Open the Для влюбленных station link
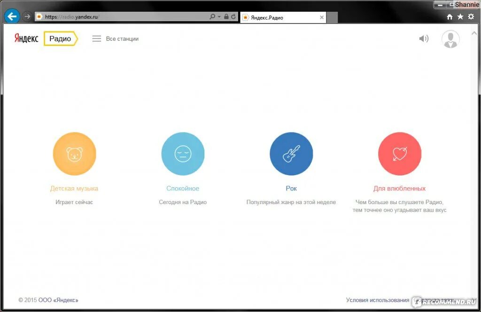Image resolution: width=481 pixels, height=312 pixels. (399, 189)
